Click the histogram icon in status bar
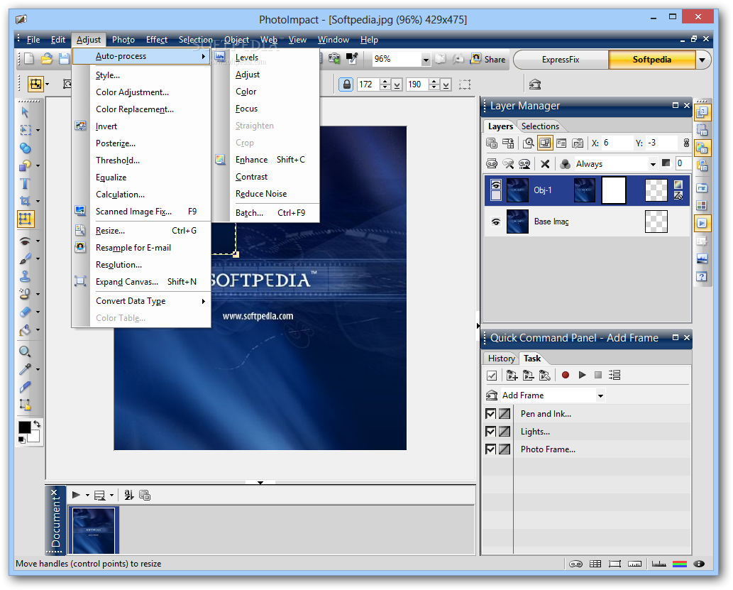This screenshot has width=733, height=590. (x=658, y=564)
